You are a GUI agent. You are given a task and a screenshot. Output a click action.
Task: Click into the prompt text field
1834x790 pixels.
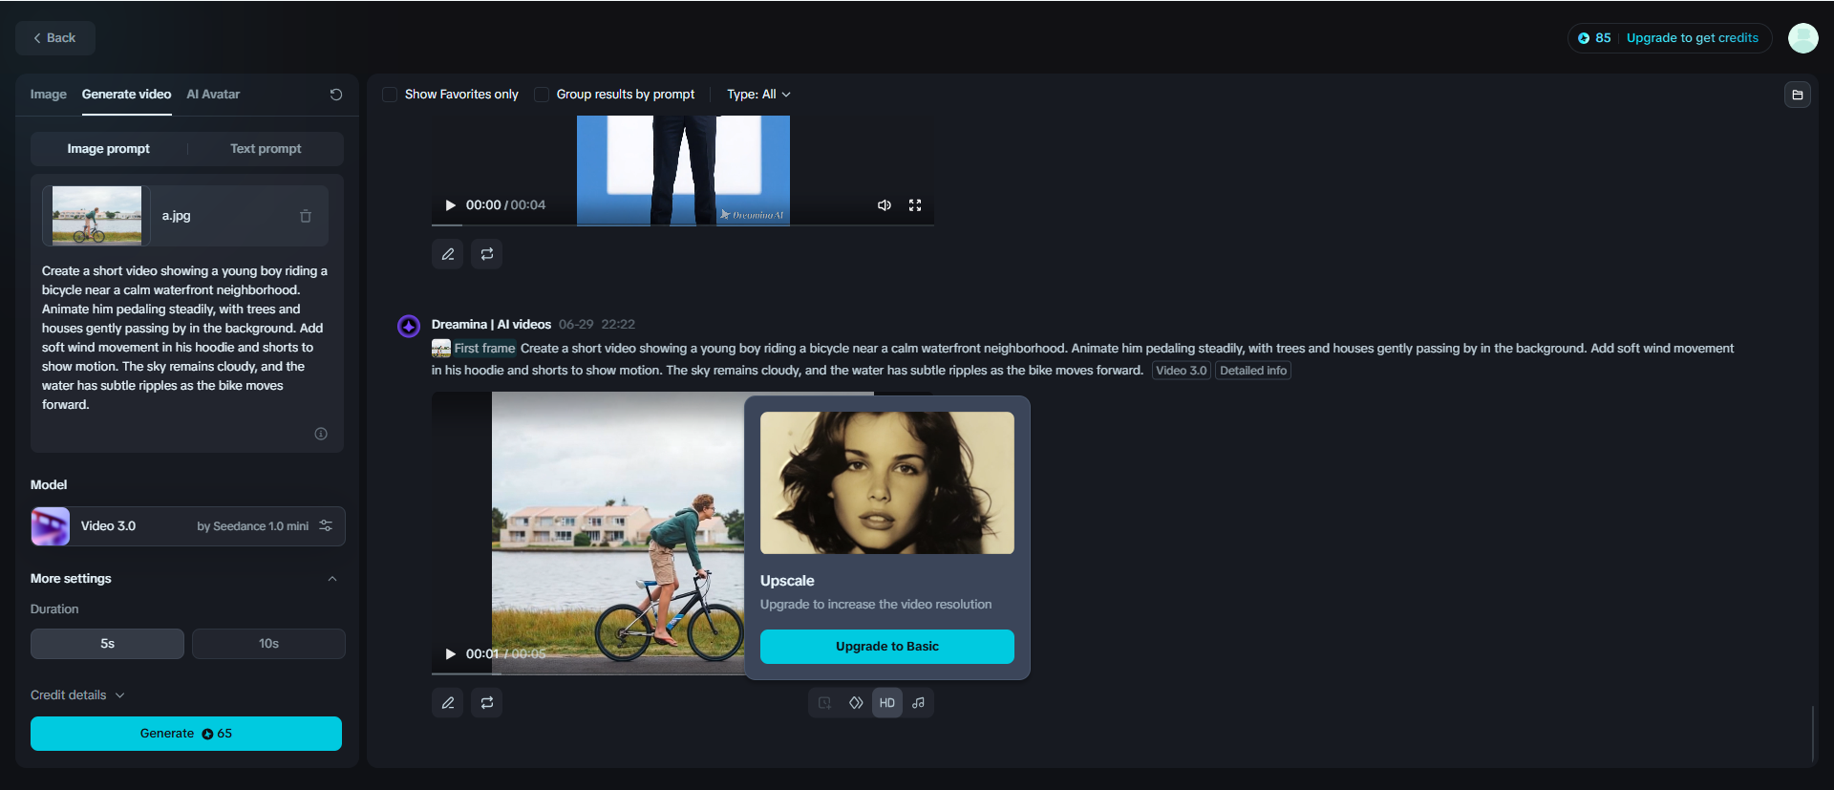(187, 338)
